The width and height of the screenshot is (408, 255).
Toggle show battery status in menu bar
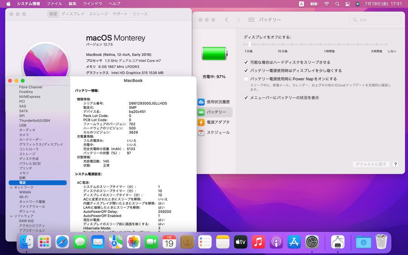[246, 97]
